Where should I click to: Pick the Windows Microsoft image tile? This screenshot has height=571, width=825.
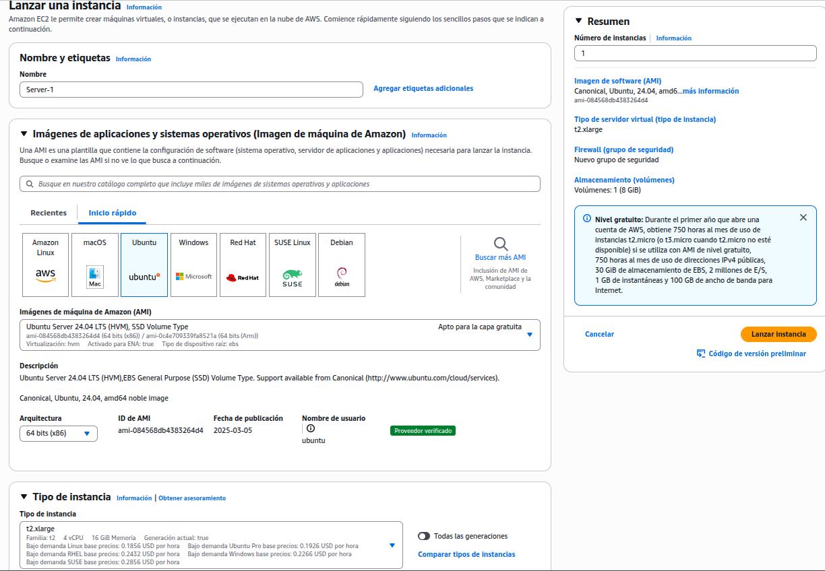point(193,265)
